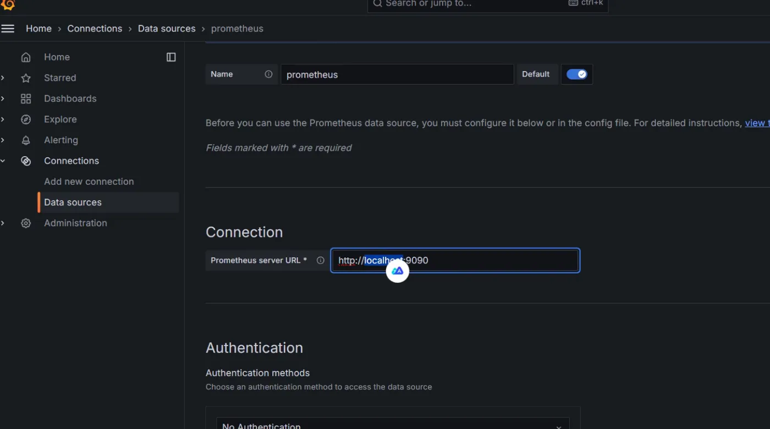The image size is (770, 429).
Task: Expand the Starred section chevron
Action: (x=3, y=78)
